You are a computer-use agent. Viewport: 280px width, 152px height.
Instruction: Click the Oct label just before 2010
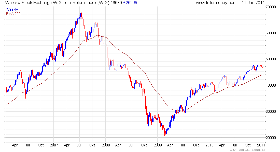(196, 145)
